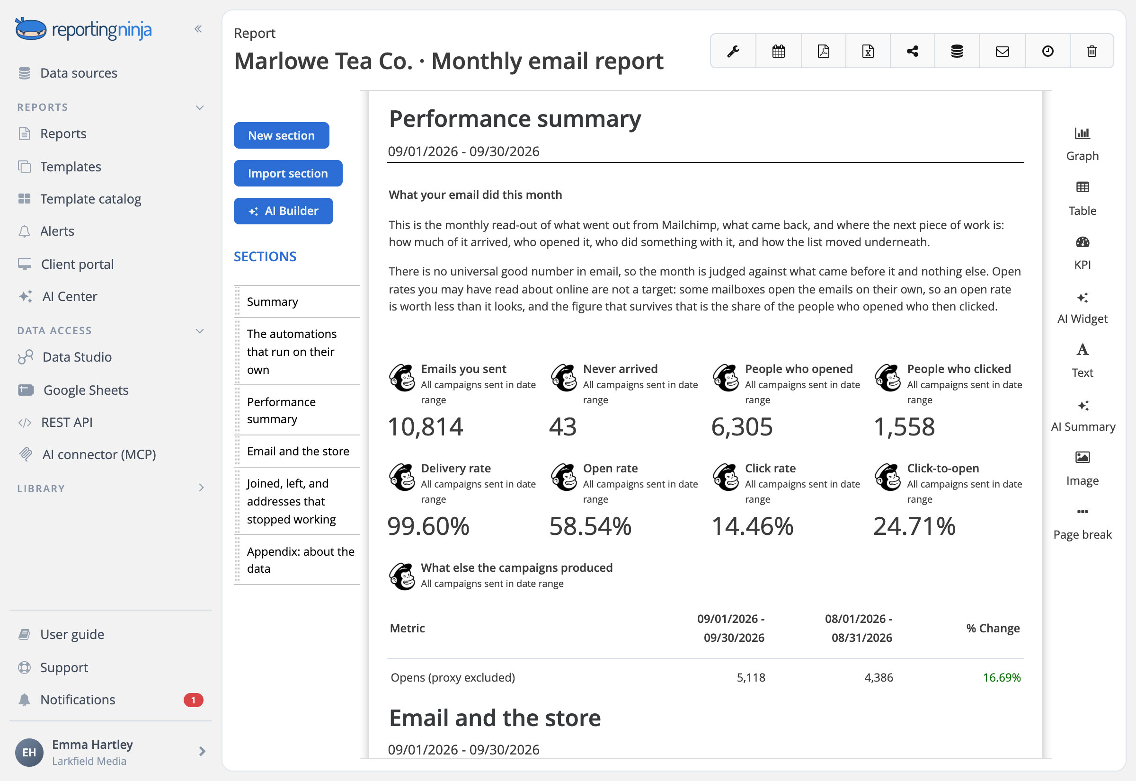Image resolution: width=1136 pixels, height=781 pixels.
Task: Click the New section button
Action: point(281,135)
